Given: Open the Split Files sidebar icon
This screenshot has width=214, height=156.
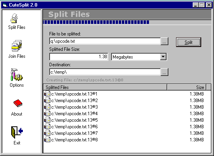Looking at the screenshot, I should coord(14,18).
